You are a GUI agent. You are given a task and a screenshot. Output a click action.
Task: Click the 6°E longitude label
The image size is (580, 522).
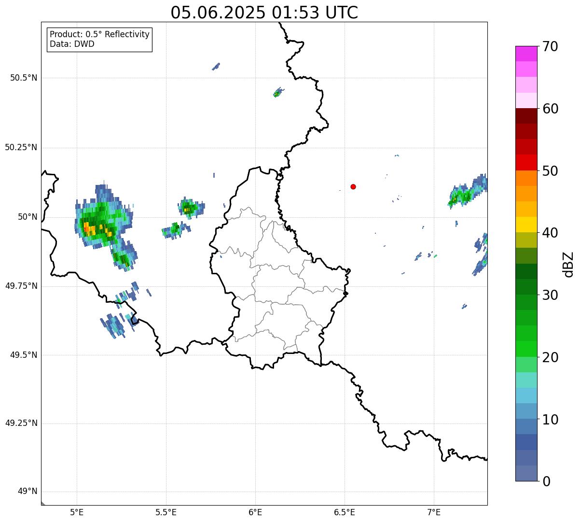tap(255, 512)
